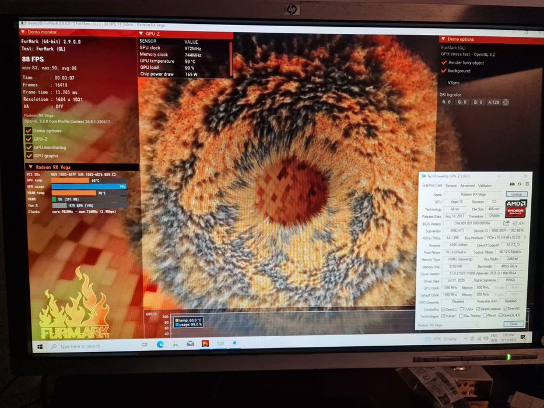This screenshot has height=408, width=544.
Task: Click the GPU-Z screenshot camera icon
Action: [512, 184]
